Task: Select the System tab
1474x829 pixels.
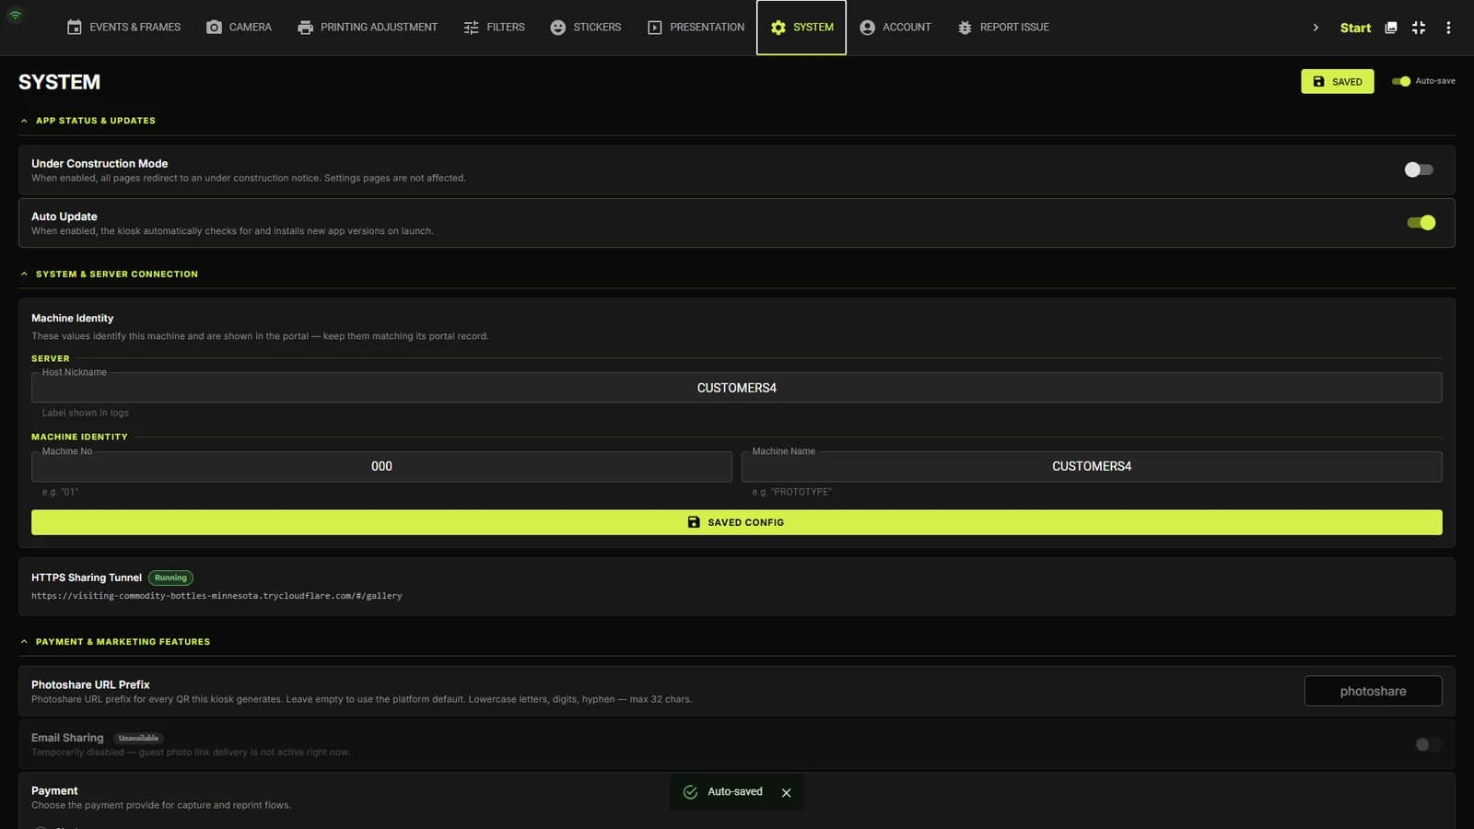Action: tap(801, 28)
